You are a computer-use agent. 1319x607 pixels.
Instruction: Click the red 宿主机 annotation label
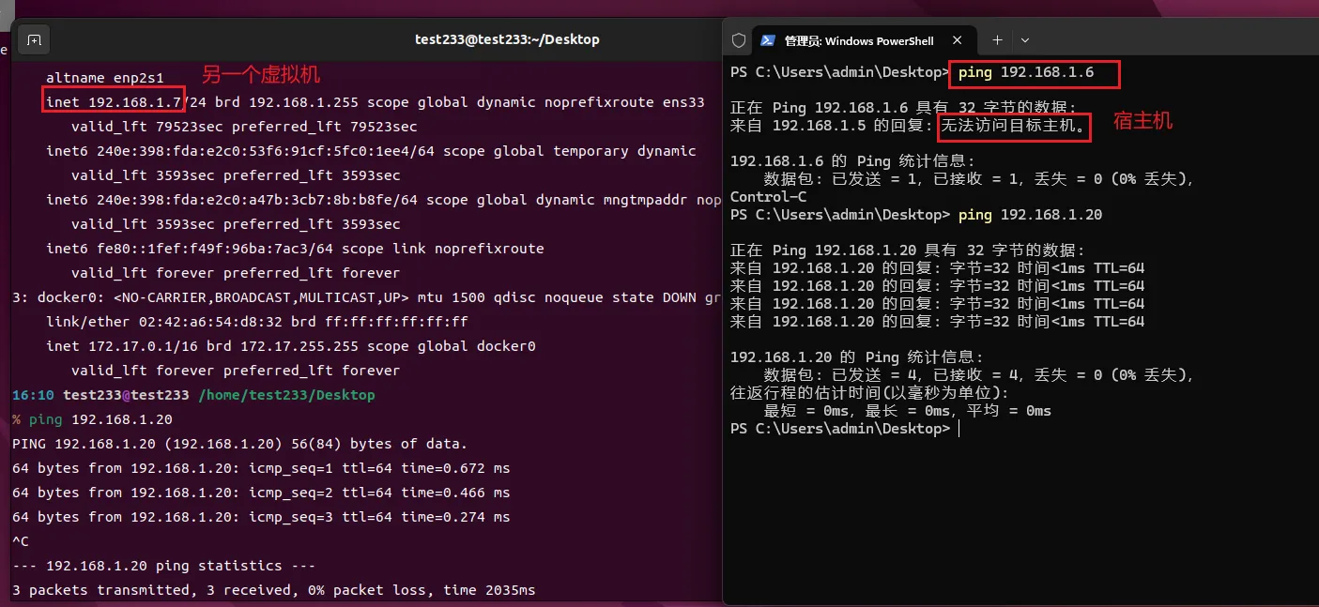coord(1143,122)
